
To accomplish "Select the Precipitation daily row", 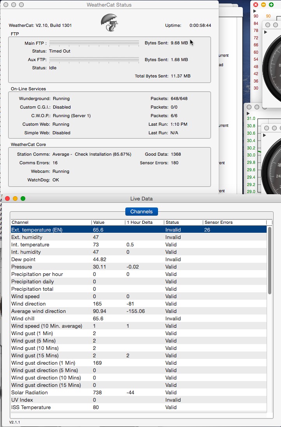I will [x=139, y=281].
